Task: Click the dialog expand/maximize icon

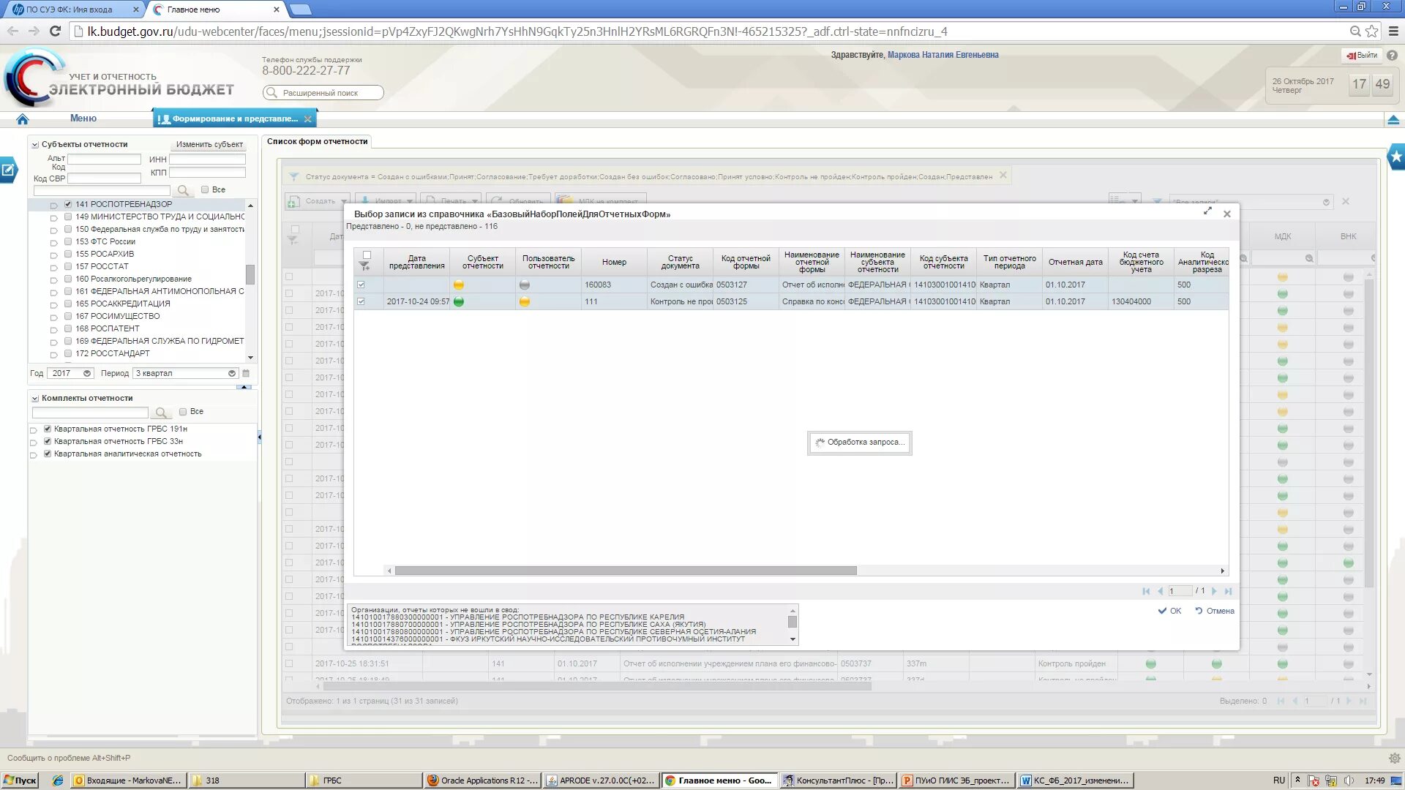Action: tap(1207, 211)
